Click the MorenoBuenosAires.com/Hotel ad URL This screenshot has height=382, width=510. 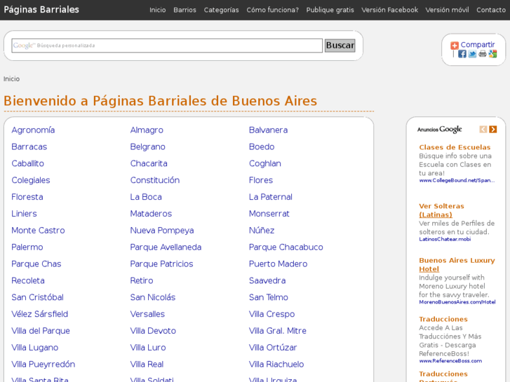click(457, 302)
